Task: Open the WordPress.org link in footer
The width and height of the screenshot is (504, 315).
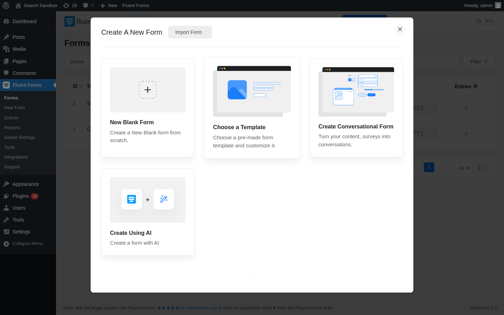Action: (x=202, y=308)
